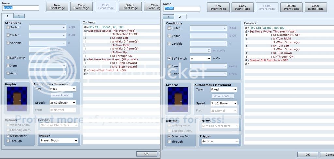Image resolution: width=334 pixels, height=159 pixels.
Task: Open the Speed dropdown in the left window
Action: pos(62,103)
